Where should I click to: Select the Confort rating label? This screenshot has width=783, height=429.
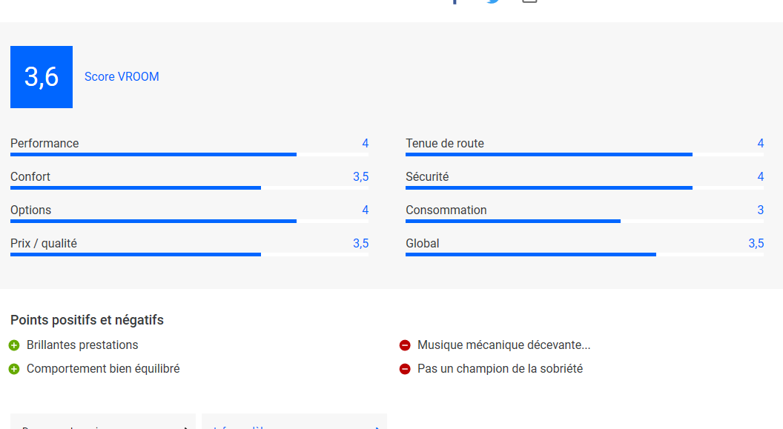coord(30,176)
